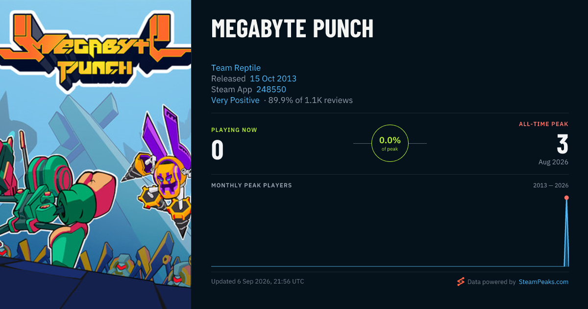This screenshot has height=309, width=588.
Task: Click the Playing Now count 0
Action: pos(217,150)
